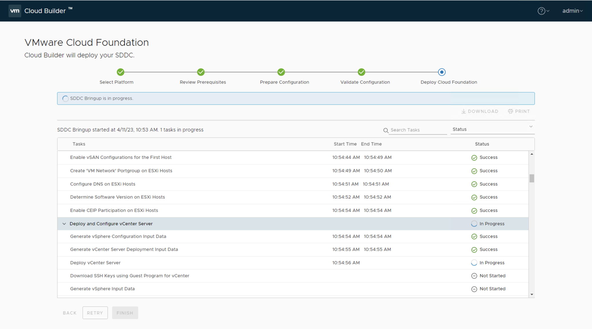The width and height of the screenshot is (592, 329).
Task: Collapse the Deploy and Configure vCenter Server group
Action: 64,223
